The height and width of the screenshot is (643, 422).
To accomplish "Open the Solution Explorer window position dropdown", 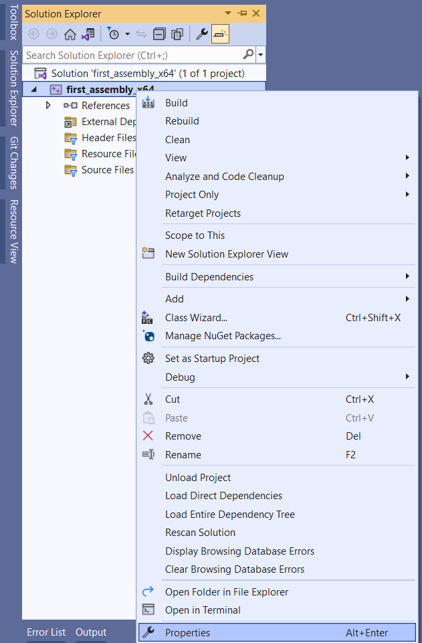I will click(x=229, y=13).
